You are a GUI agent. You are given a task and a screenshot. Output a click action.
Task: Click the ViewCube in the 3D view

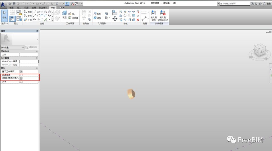pos(260,50)
